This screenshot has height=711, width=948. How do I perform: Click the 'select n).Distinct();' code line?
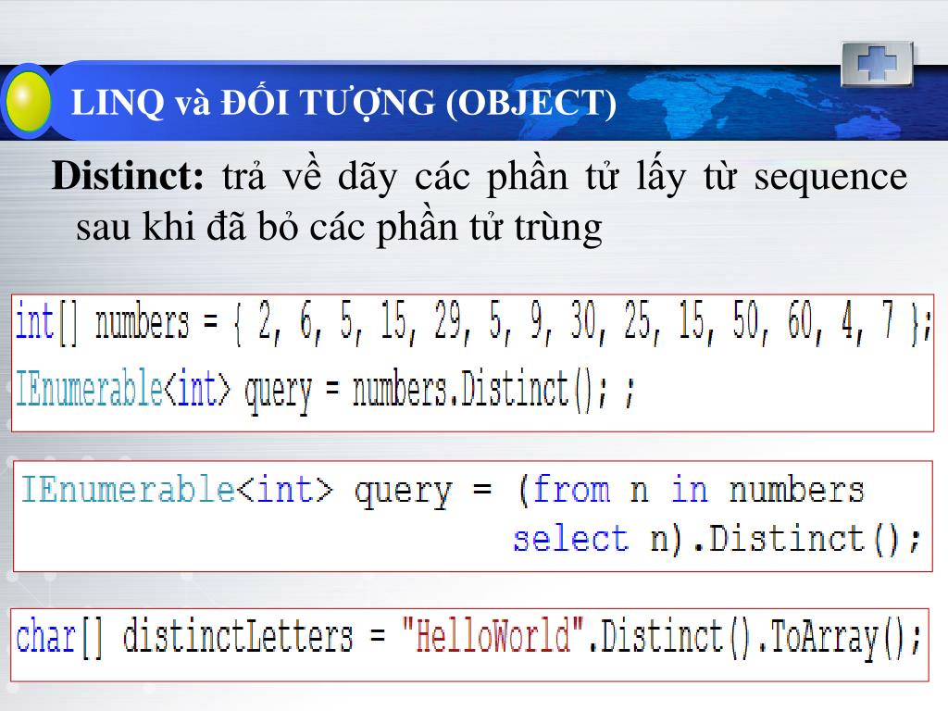pyautogui.click(x=717, y=539)
